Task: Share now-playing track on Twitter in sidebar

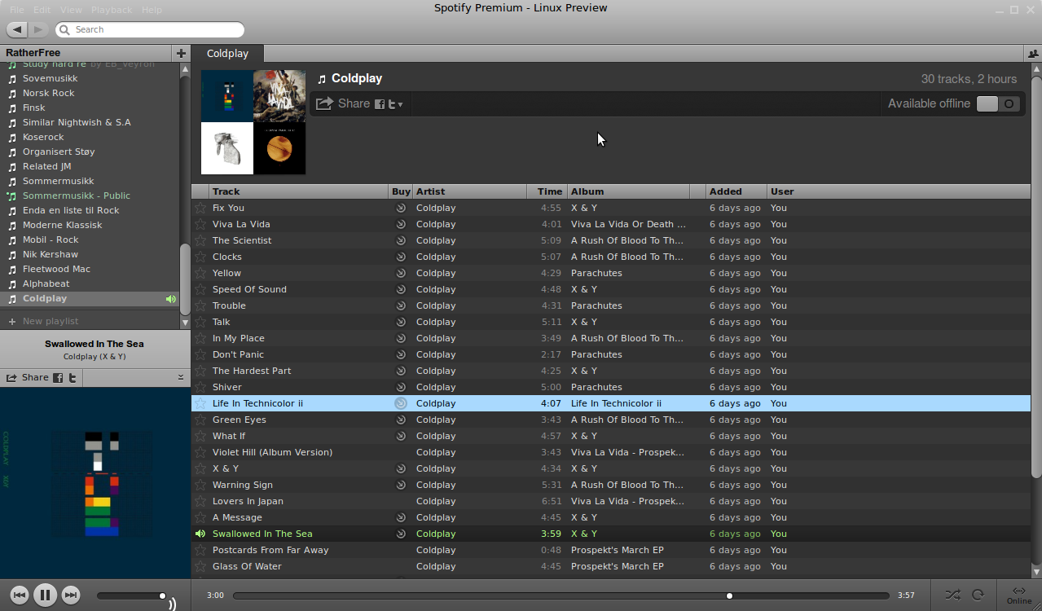Action: tap(73, 377)
